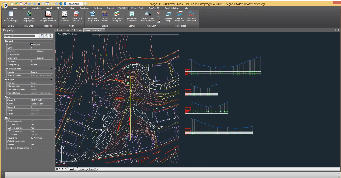Collapse the General property section
This screenshot has height=178, width=341.
point(51,41)
